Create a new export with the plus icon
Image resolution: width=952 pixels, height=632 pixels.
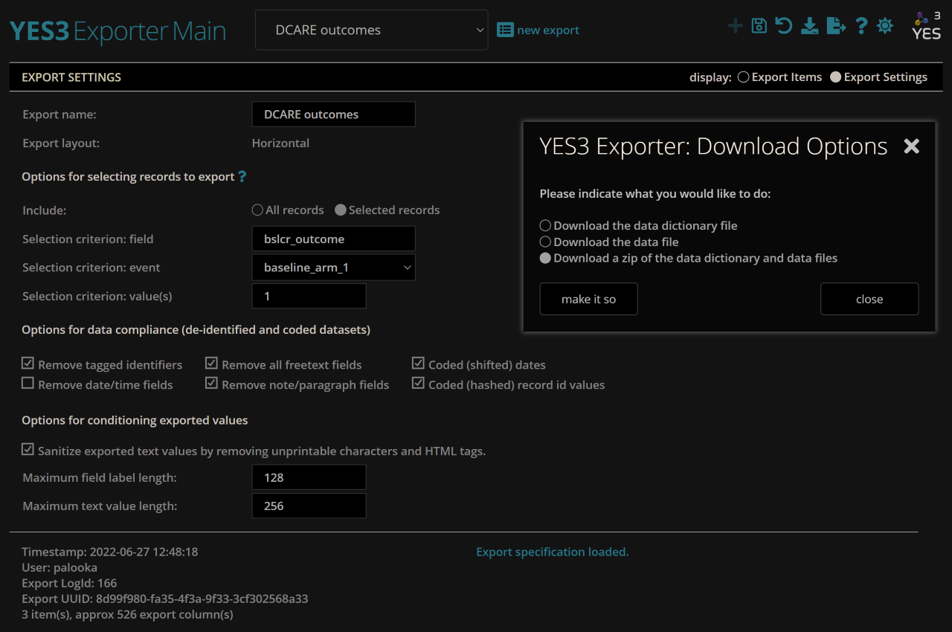(x=735, y=25)
